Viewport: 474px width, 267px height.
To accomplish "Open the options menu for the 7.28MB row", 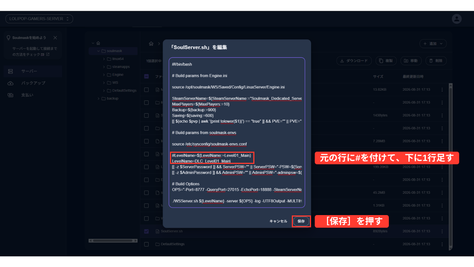I will click(442, 141).
